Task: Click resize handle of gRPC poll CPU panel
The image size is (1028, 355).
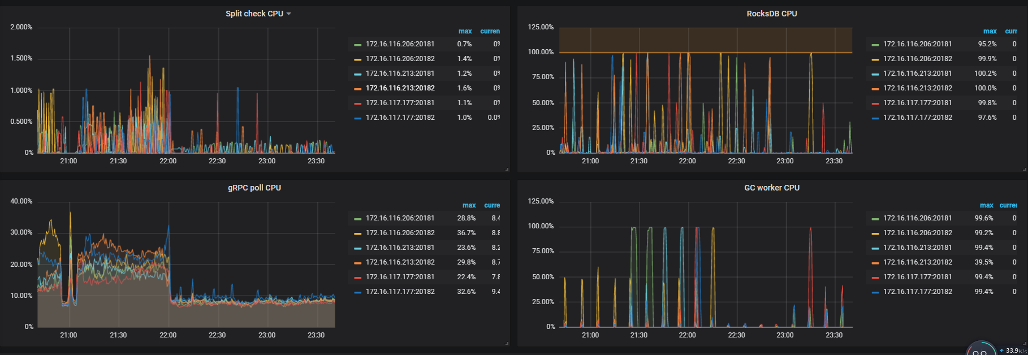Action: pyautogui.click(x=507, y=343)
